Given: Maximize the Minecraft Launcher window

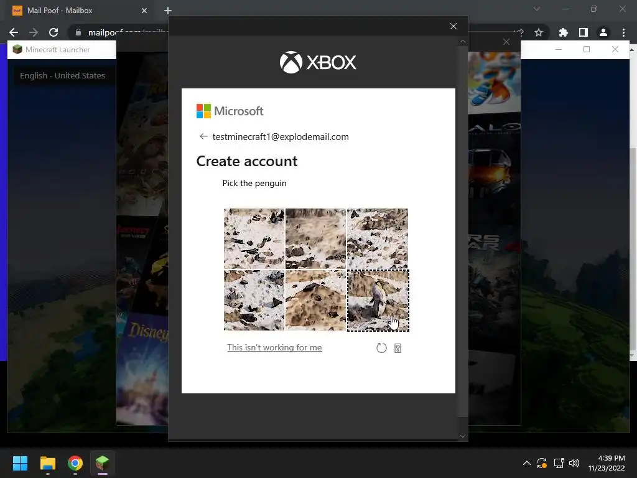Looking at the screenshot, I should point(587,49).
